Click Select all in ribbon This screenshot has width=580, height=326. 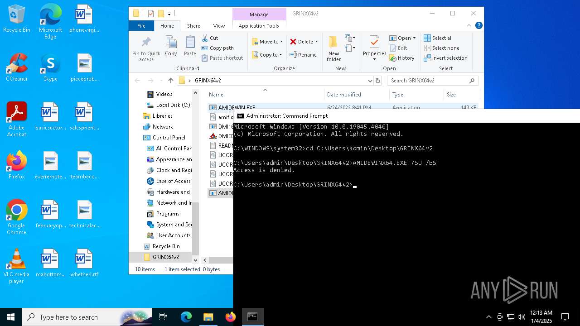coord(438,38)
